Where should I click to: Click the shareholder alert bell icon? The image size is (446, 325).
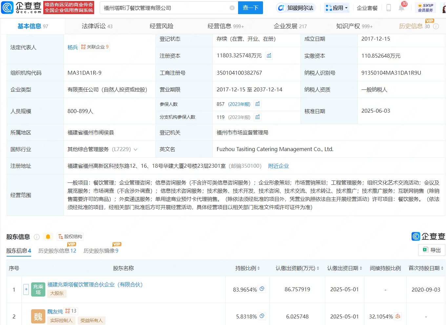[x=48, y=237]
